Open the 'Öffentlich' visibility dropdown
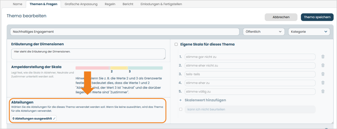The image size is (337, 129). tap(264, 32)
